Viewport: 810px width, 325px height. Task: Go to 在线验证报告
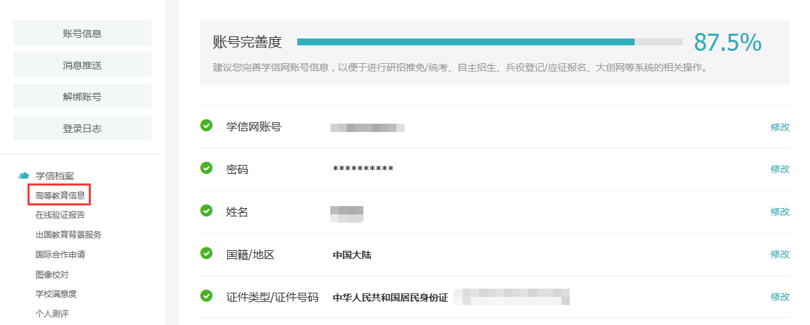tap(61, 215)
